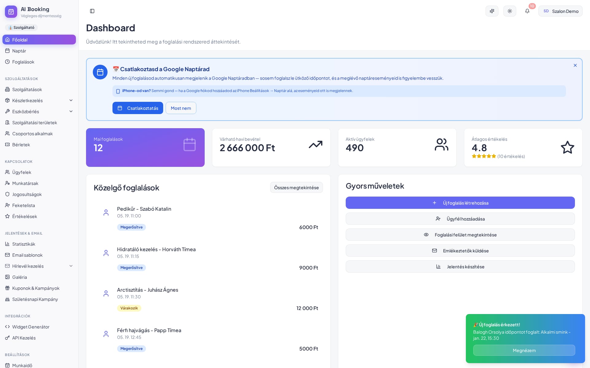Click the Kuponok & Kampányok gift icon

(7, 288)
